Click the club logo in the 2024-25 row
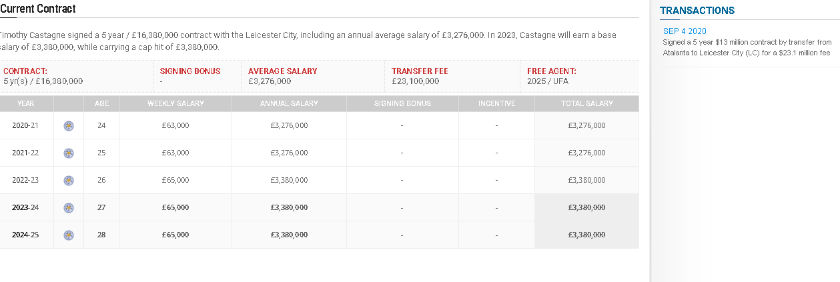The image size is (840, 282). (69, 235)
